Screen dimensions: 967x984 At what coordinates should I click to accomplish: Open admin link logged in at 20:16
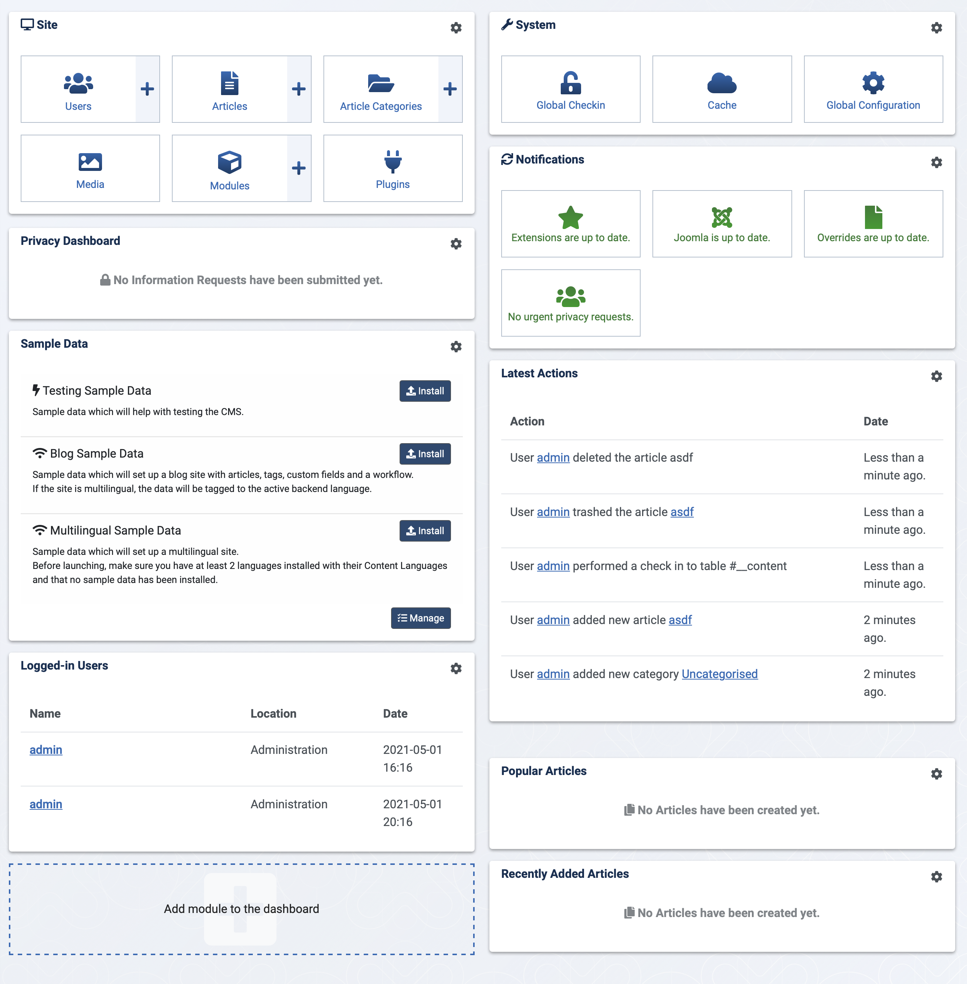point(46,804)
